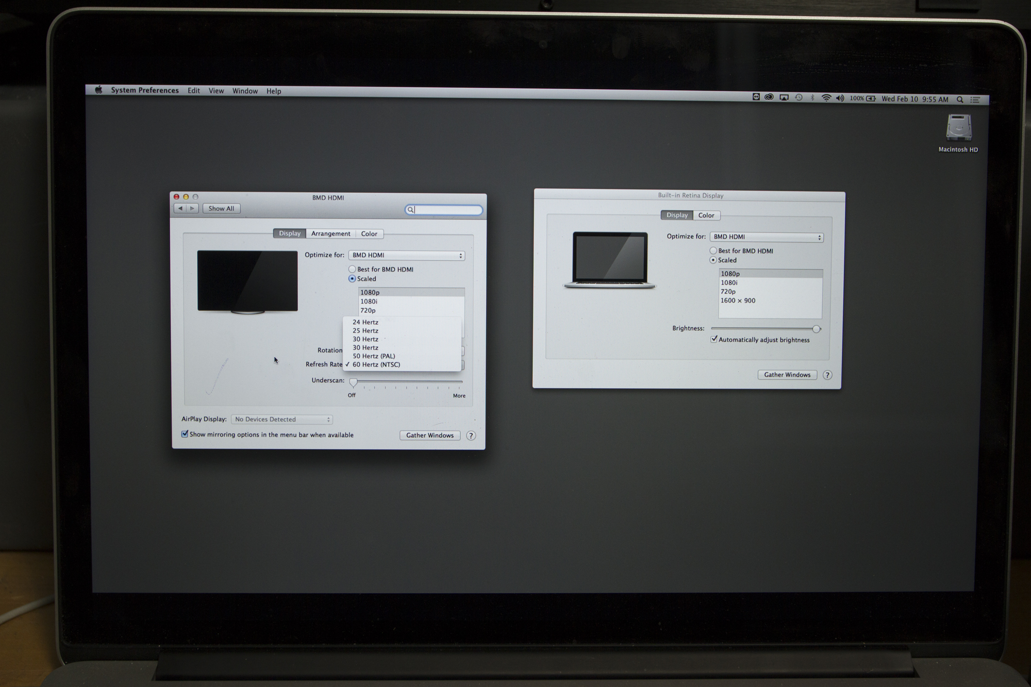This screenshot has width=1031, height=687.
Task: Open the Window menu
Action: (x=245, y=91)
